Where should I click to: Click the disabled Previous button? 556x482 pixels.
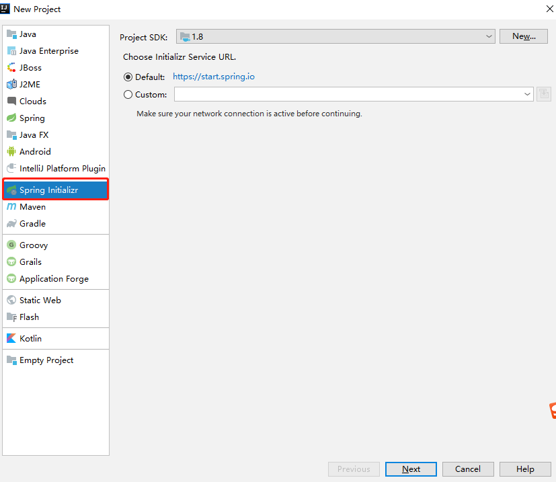(354, 469)
